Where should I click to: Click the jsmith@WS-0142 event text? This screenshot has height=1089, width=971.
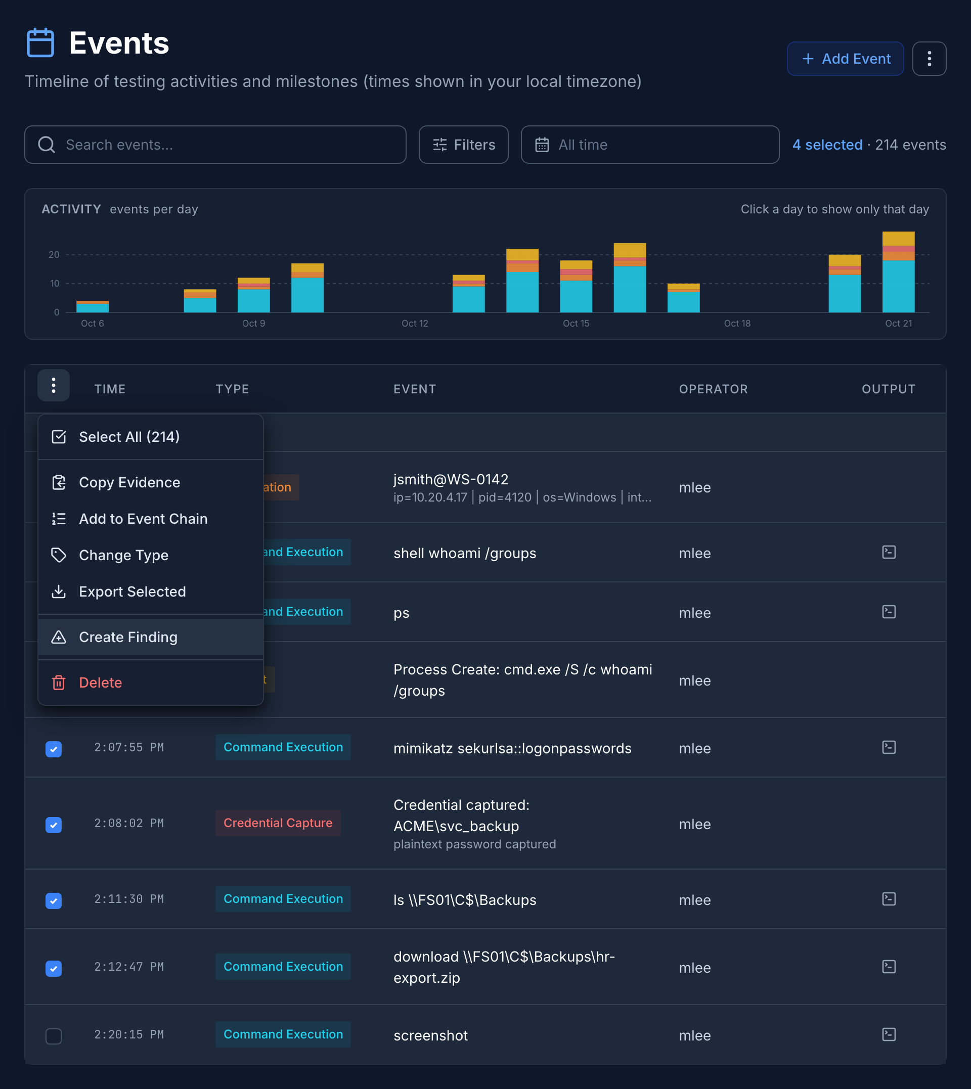(450, 479)
